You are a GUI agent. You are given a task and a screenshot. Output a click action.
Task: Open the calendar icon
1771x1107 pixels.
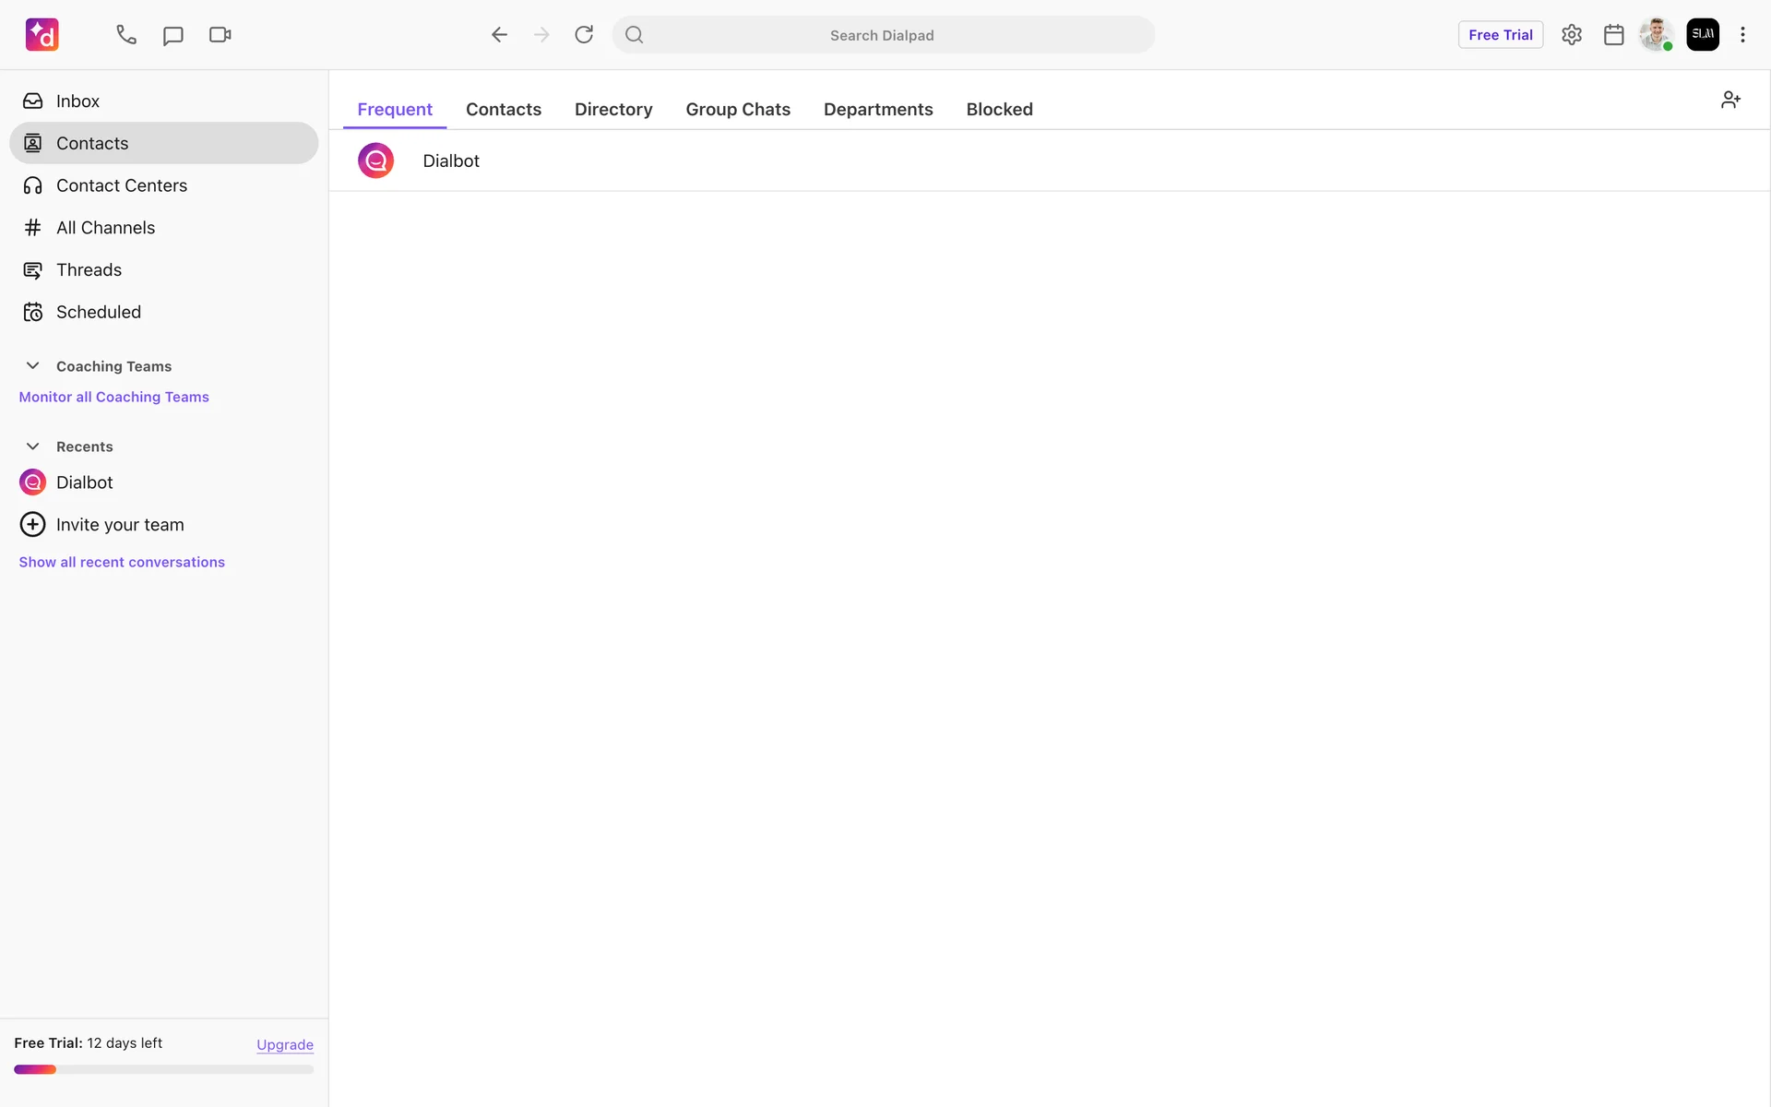1613,35
